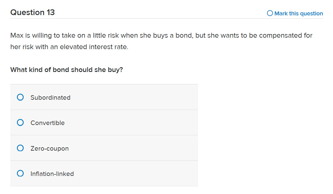Select the Convertible radio button
The width and height of the screenshot is (333, 194).
20,123
